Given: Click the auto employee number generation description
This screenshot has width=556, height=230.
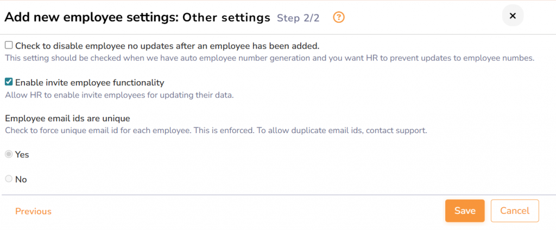Looking at the screenshot, I should [270, 57].
